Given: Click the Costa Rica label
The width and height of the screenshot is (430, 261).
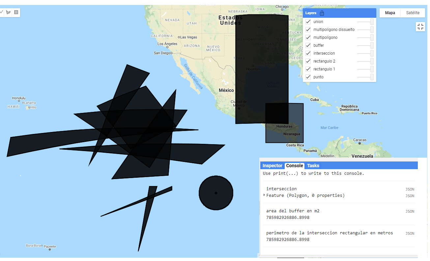Looking at the screenshot, I should 295,145.
